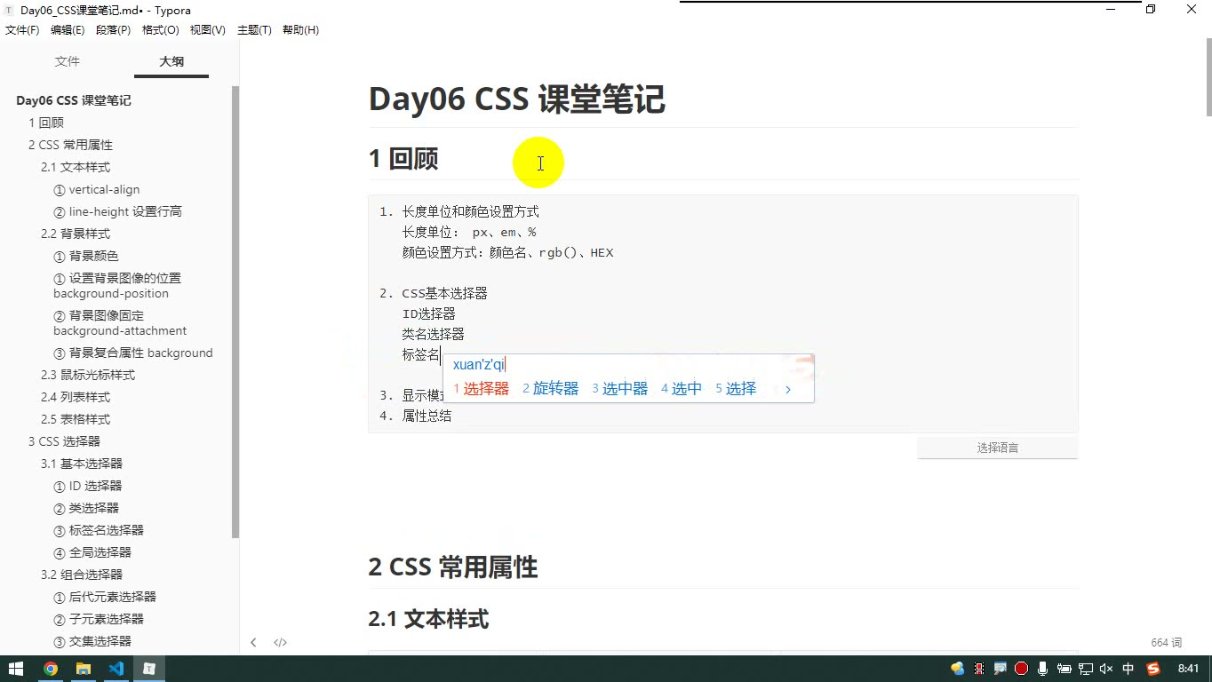Image resolution: width=1212 pixels, height=682 pixels.
Task: Click the 664 词 word count
Action: coord(1166,642)
